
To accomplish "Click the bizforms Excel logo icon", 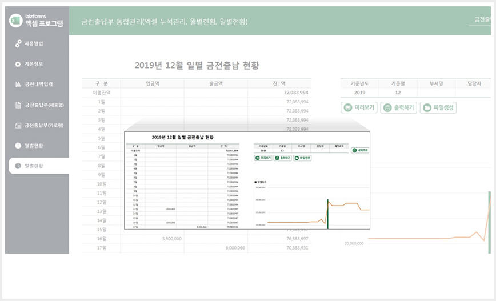I will [15, 21].
